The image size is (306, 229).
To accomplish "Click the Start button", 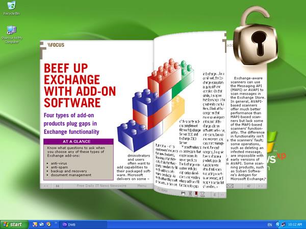I will pos(14,224).
